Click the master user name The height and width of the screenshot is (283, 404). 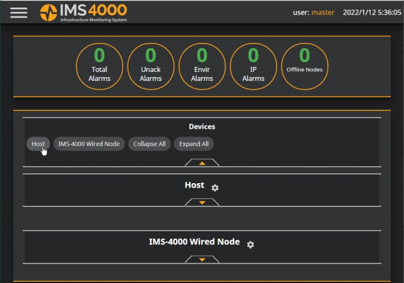point(323,13)
